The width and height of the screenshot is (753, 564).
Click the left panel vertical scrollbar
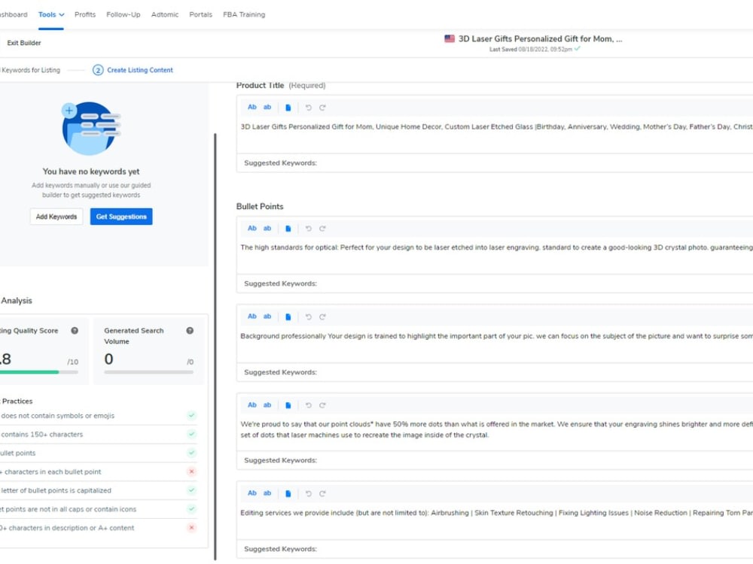tap(215, 346)
